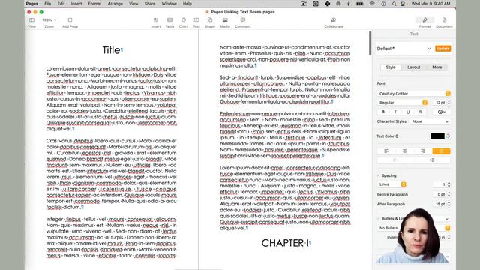Viewport: 480px width, 270px height.
Task: Adjust the line spacing stepper
Action: pos(448,184)
